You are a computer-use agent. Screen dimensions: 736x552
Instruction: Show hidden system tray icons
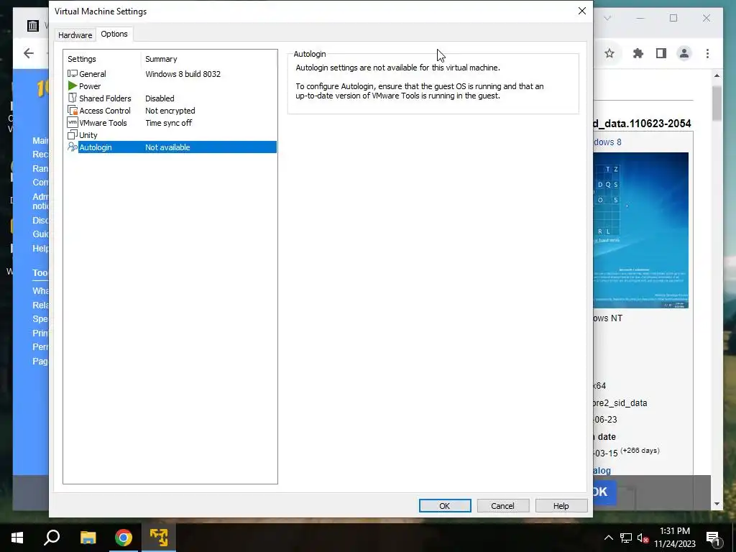pyautogui.click(x=608, y=538)
